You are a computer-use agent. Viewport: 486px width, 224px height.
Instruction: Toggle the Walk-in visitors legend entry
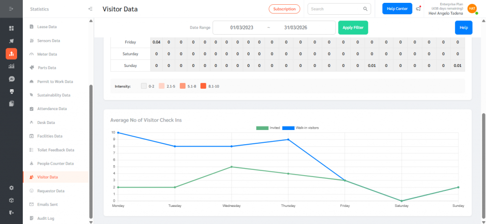click(300, 128)
